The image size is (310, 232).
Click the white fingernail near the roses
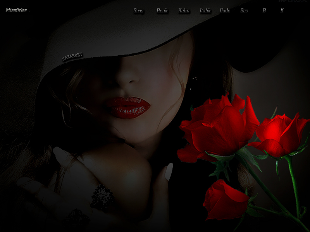click(169, 171)
